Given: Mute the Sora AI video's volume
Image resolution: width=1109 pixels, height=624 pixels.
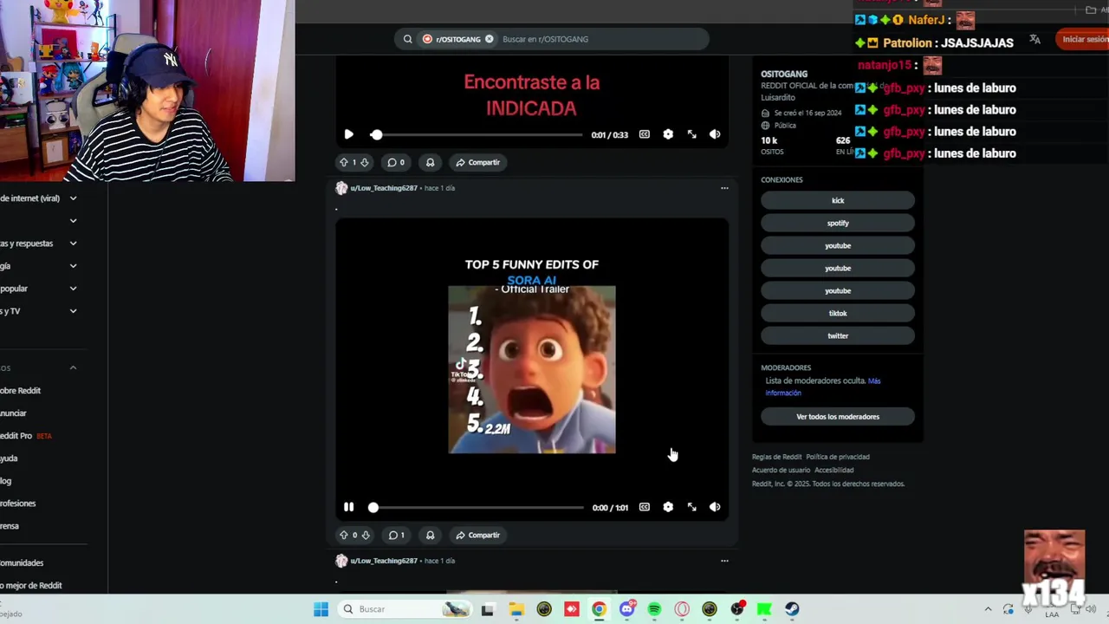Looking at the screenshot, I should (715, 507).
